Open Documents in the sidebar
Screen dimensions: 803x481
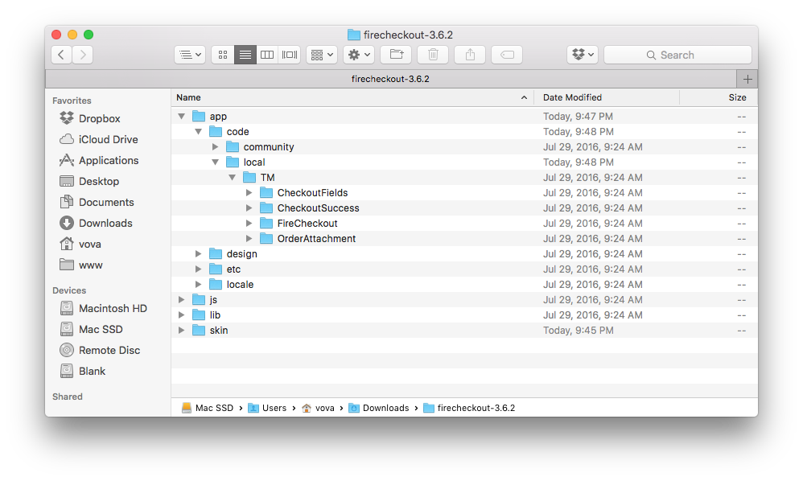tap(97, 202)
